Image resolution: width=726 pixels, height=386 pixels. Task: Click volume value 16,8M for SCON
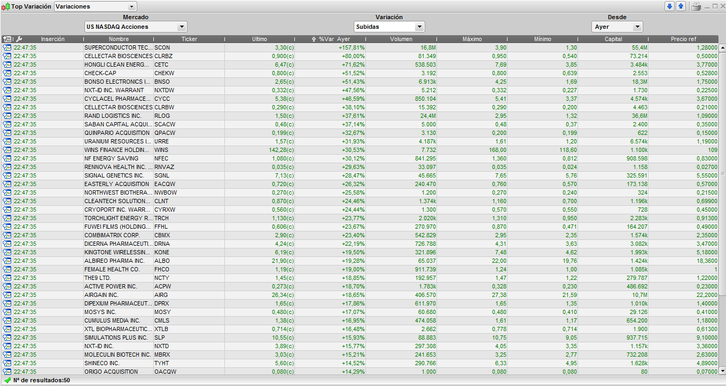428,47
